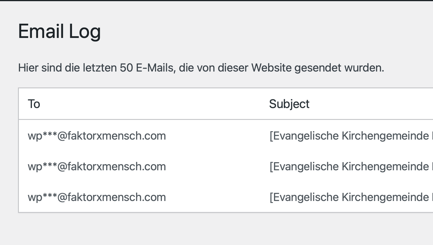The image size is (433, 245).
Task: Click the first row of the email table
Action: point(203,136)
